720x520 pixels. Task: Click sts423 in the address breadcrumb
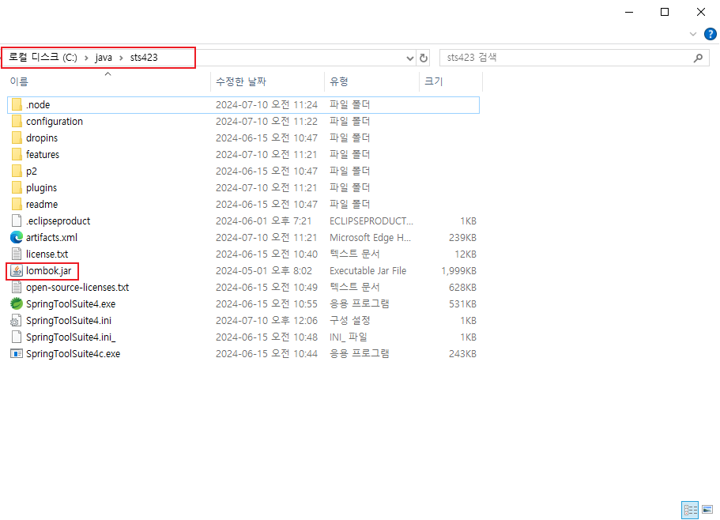(x=144, y=58)
